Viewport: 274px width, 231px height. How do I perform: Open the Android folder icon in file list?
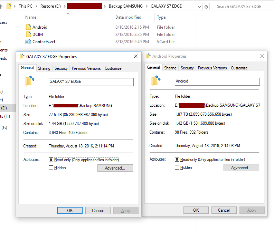tap(28, 27)
